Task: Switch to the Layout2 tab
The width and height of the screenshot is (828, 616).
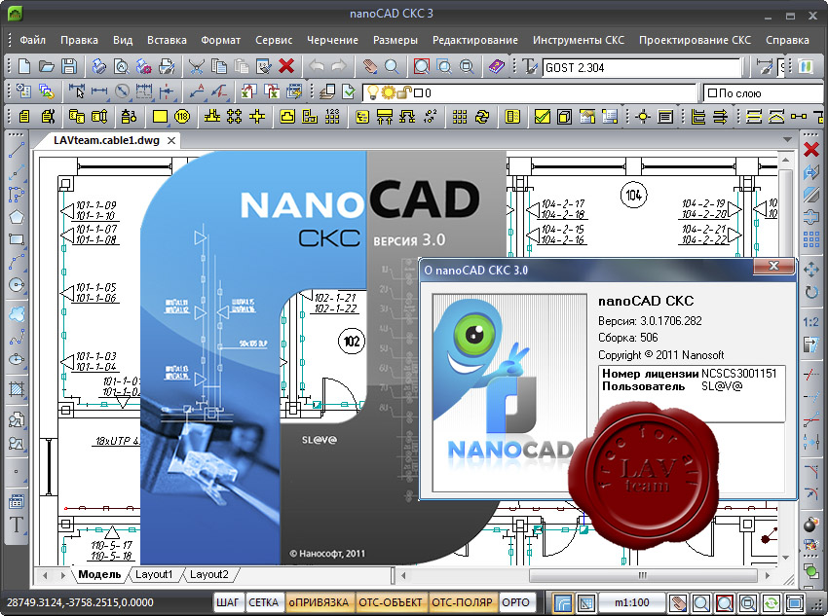Action: point(209,574)
